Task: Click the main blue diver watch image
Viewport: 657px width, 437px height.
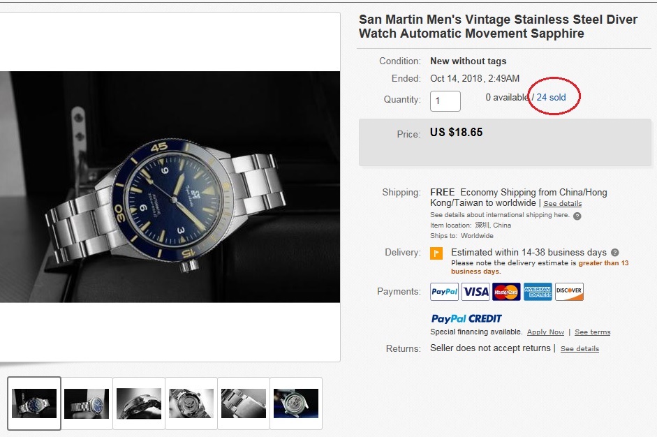Action: 170,187
